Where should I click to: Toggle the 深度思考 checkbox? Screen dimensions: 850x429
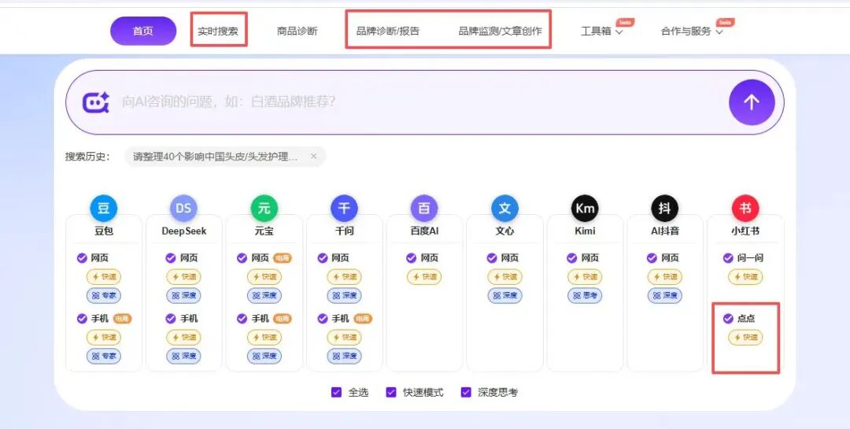click(466, 392)
